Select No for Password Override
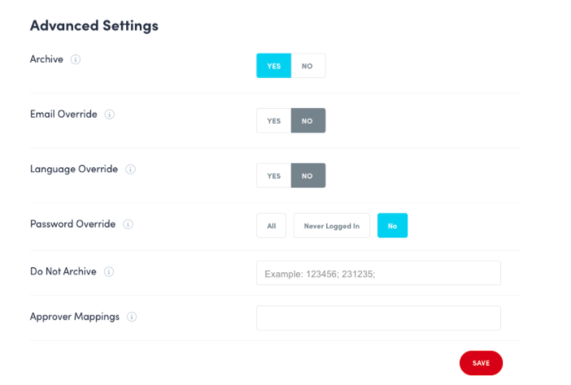 click(x=392, y=226)
